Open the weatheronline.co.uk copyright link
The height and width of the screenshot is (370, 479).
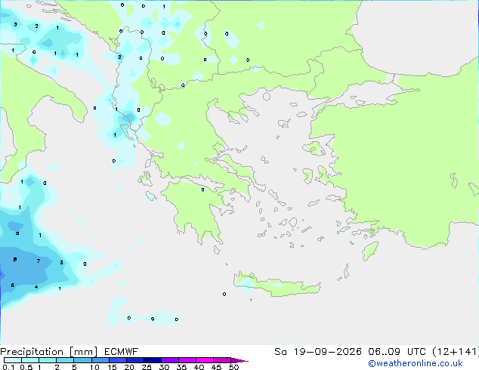415,363
